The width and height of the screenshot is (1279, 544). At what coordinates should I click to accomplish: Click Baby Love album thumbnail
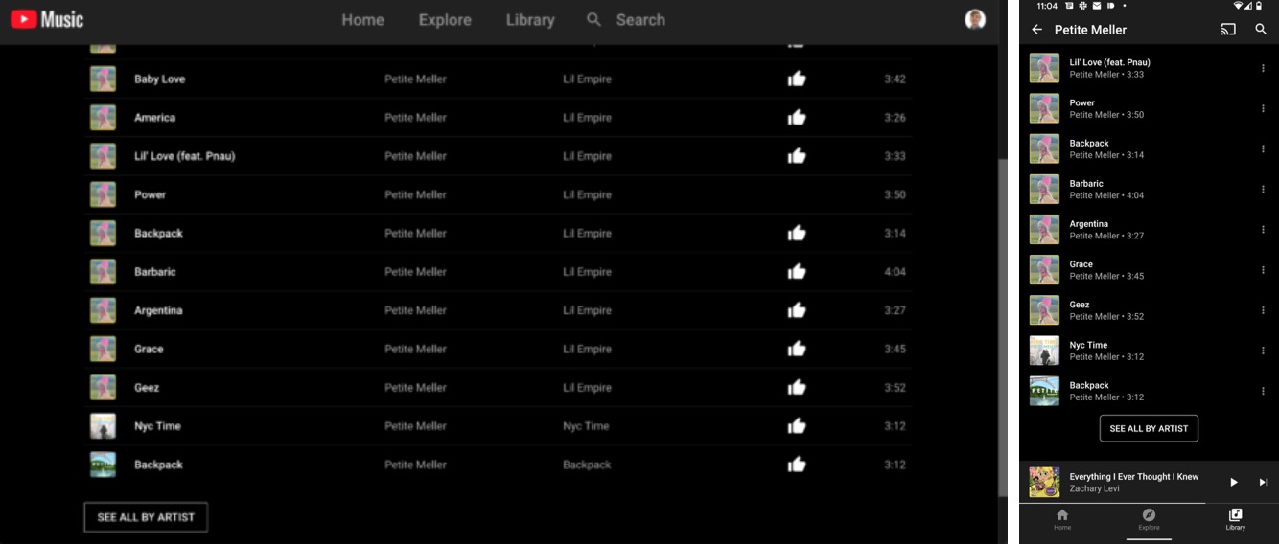(103, 79)
